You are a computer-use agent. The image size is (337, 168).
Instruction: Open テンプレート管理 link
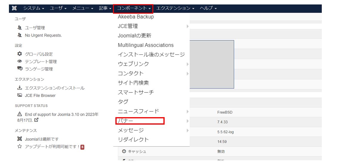(x=41, y=62)
